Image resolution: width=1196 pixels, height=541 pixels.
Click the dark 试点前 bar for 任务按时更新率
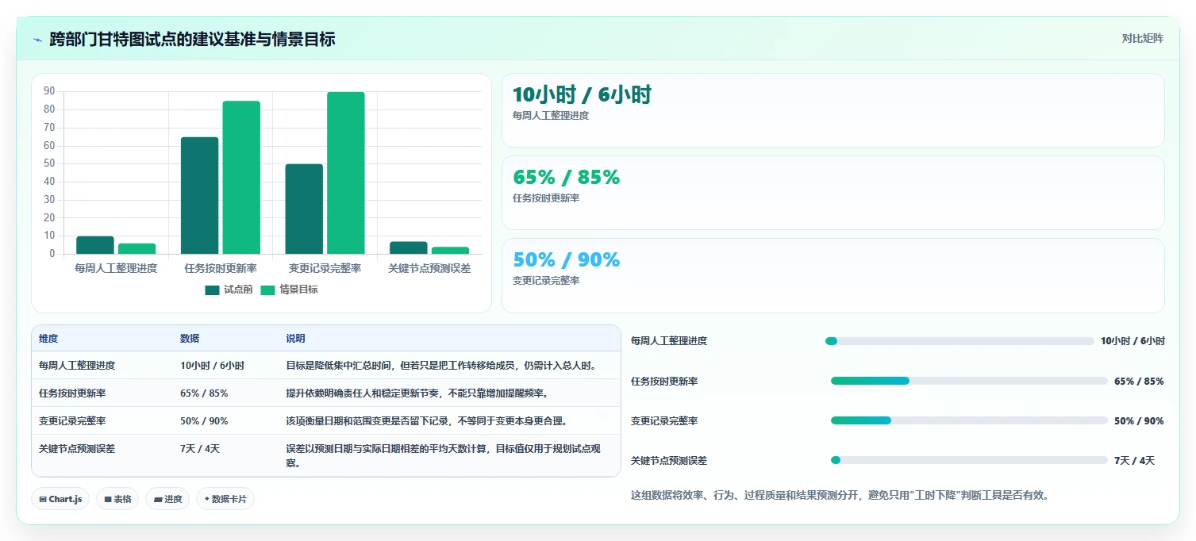point(199,196)
